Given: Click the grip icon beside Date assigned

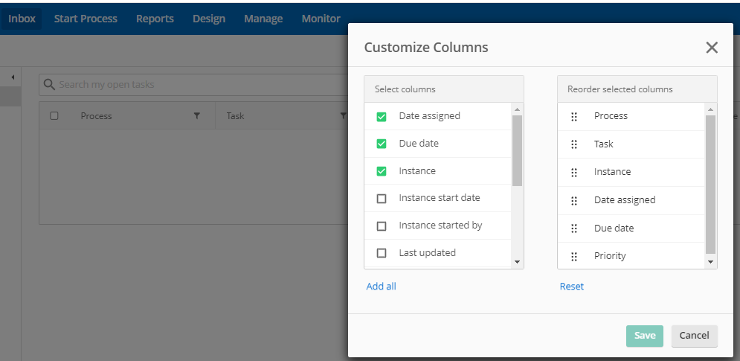Looking at the screenshot, I should (574, 201).
